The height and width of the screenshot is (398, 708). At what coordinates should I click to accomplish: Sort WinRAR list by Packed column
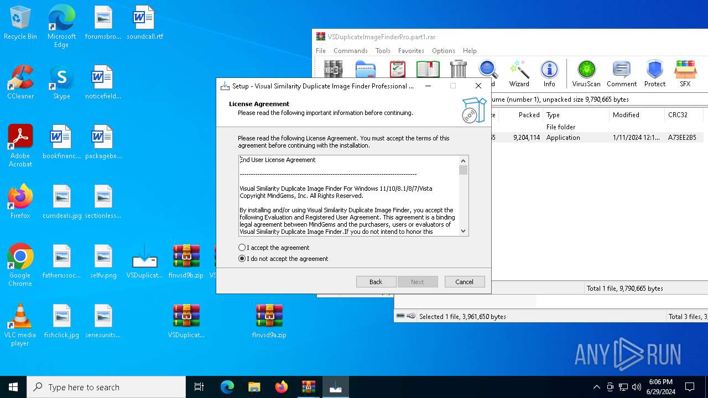coord(520,115)
